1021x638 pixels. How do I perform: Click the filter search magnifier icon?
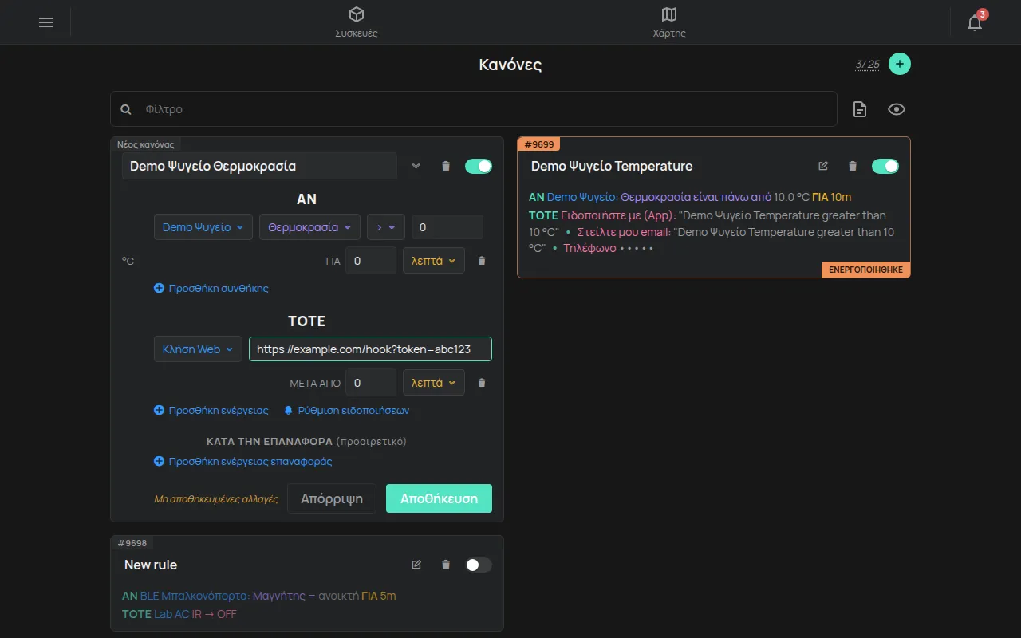tap(126, 109)
